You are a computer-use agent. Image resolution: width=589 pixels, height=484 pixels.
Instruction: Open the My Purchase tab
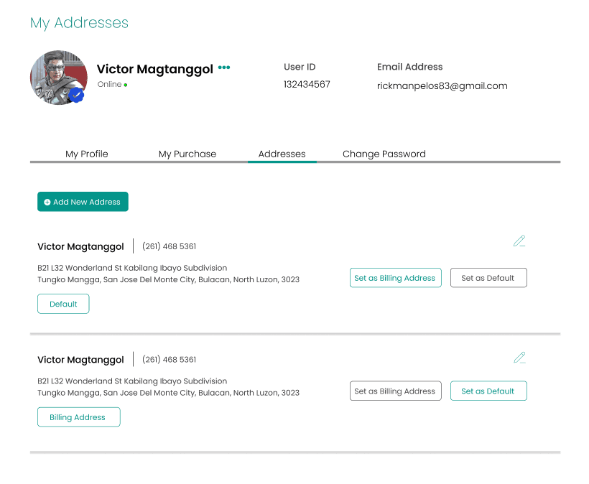click(x=187, y=154)
